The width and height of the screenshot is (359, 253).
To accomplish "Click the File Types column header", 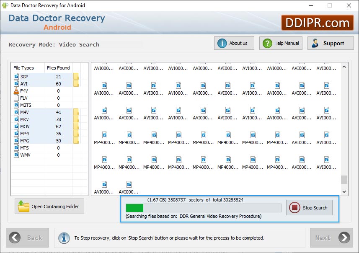I will [23, 68].
